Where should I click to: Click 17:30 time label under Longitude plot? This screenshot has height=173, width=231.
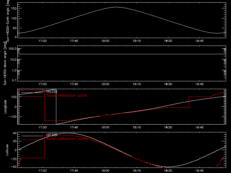(42, 127)
